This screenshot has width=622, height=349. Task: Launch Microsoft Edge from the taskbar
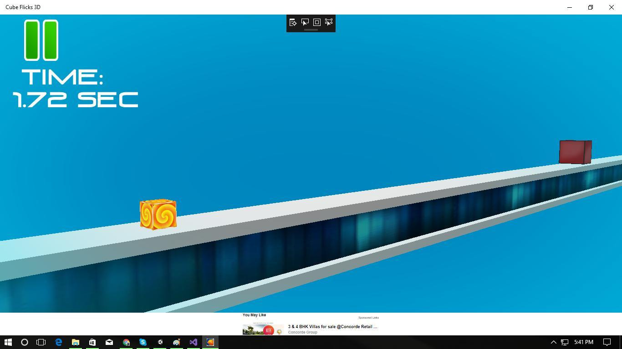[x=58, y=342]
